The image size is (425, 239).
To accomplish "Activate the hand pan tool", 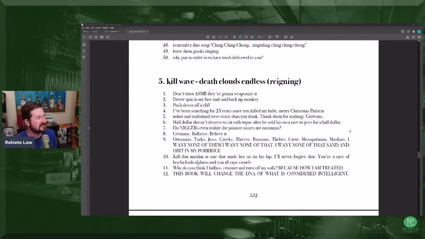I will pos(240,37).
